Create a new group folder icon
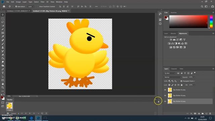215x121 pixels. point(203,114)
